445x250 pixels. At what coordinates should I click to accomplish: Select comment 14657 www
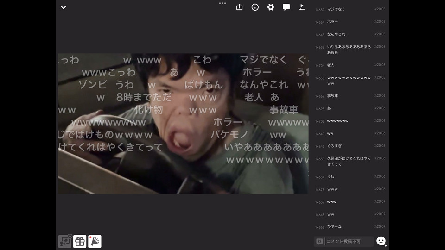350,202
